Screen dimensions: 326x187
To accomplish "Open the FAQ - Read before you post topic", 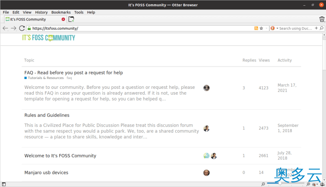I will tap(74, 73).
